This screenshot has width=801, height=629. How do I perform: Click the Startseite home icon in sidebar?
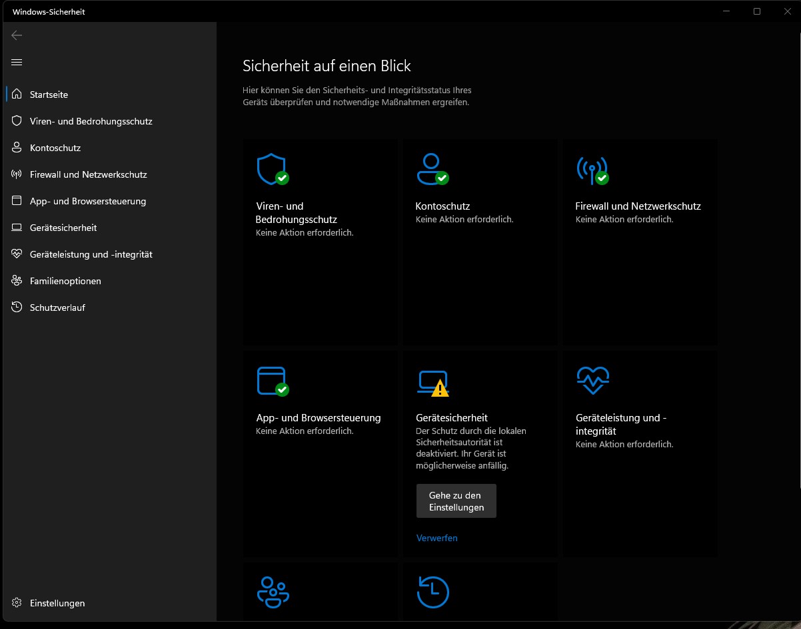[x=17, y=95]
